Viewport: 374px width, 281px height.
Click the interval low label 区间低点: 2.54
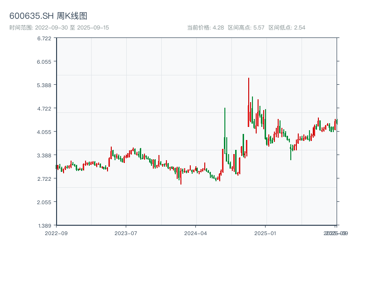click(287, 28)
